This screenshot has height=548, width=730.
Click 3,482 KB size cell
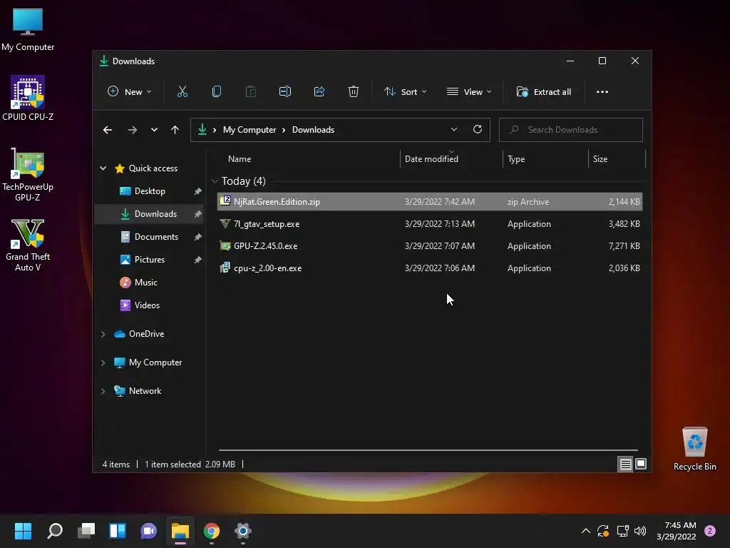tap(624, 224)
